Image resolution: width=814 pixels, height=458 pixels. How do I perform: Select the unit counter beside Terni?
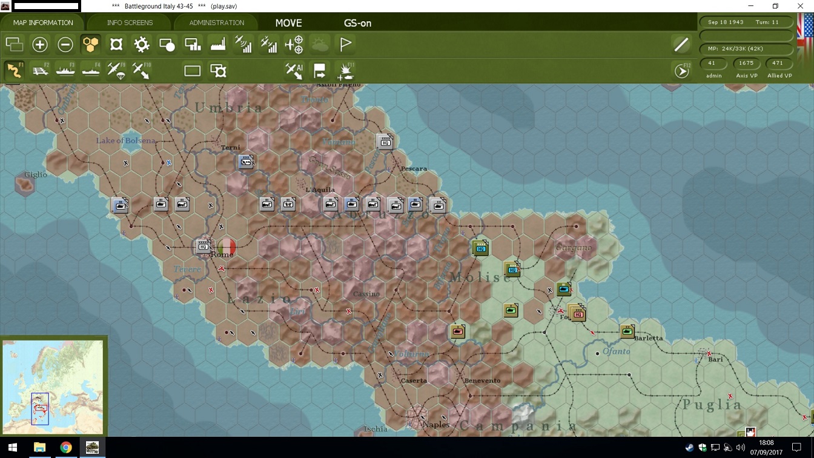(x=247, y=162)
